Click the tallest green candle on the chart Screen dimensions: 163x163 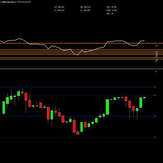pos(107,107)
